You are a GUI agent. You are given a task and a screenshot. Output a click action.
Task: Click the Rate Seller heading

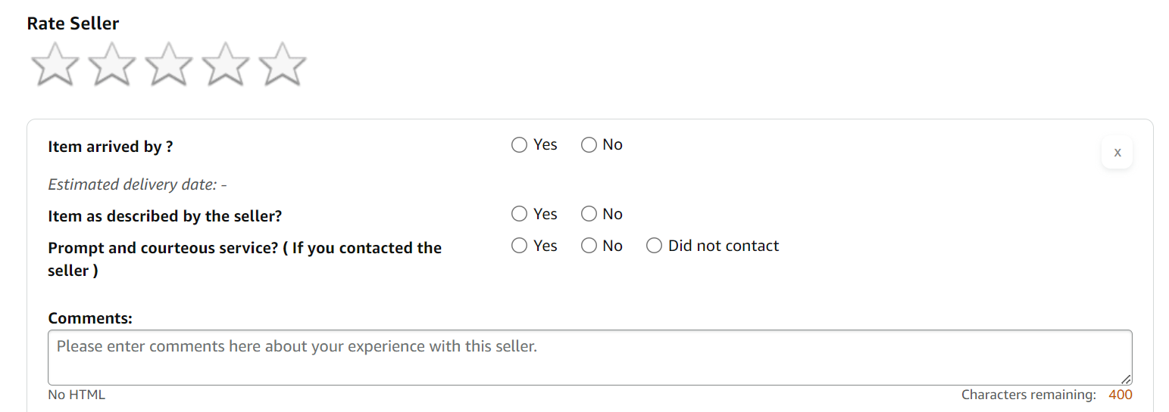click(x=73, y=23)
